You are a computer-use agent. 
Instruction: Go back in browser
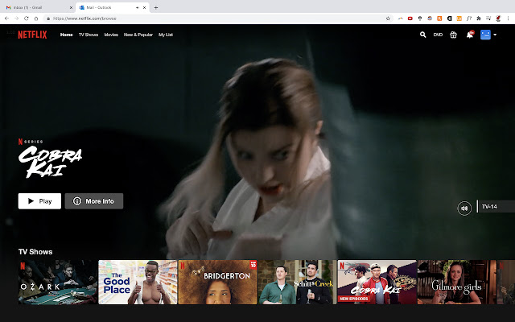6,19
